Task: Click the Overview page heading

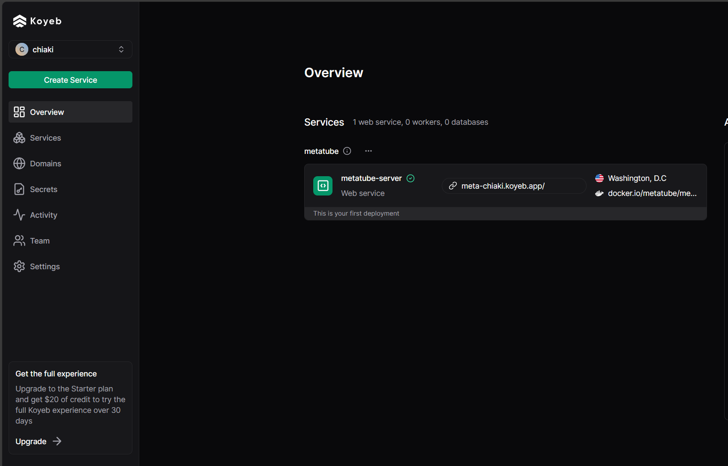Action: point(334,73)
